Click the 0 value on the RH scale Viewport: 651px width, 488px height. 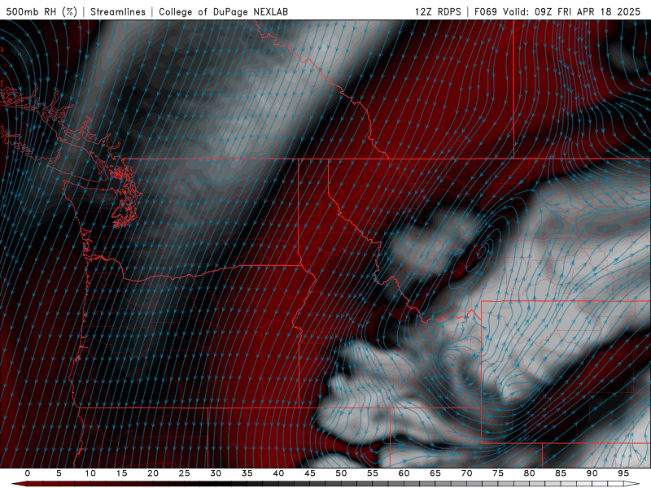(x=28, y=473)
